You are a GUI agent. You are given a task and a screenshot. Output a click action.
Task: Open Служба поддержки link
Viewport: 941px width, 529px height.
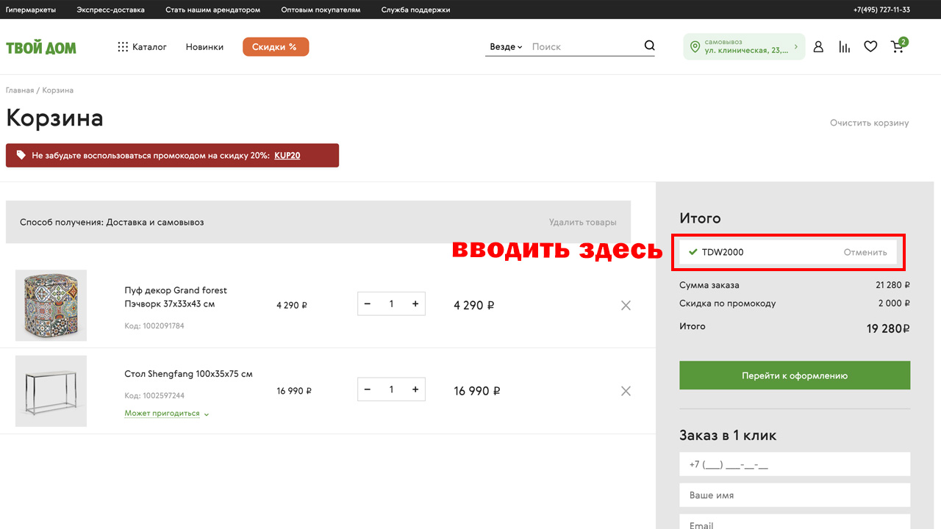point(415,10)
